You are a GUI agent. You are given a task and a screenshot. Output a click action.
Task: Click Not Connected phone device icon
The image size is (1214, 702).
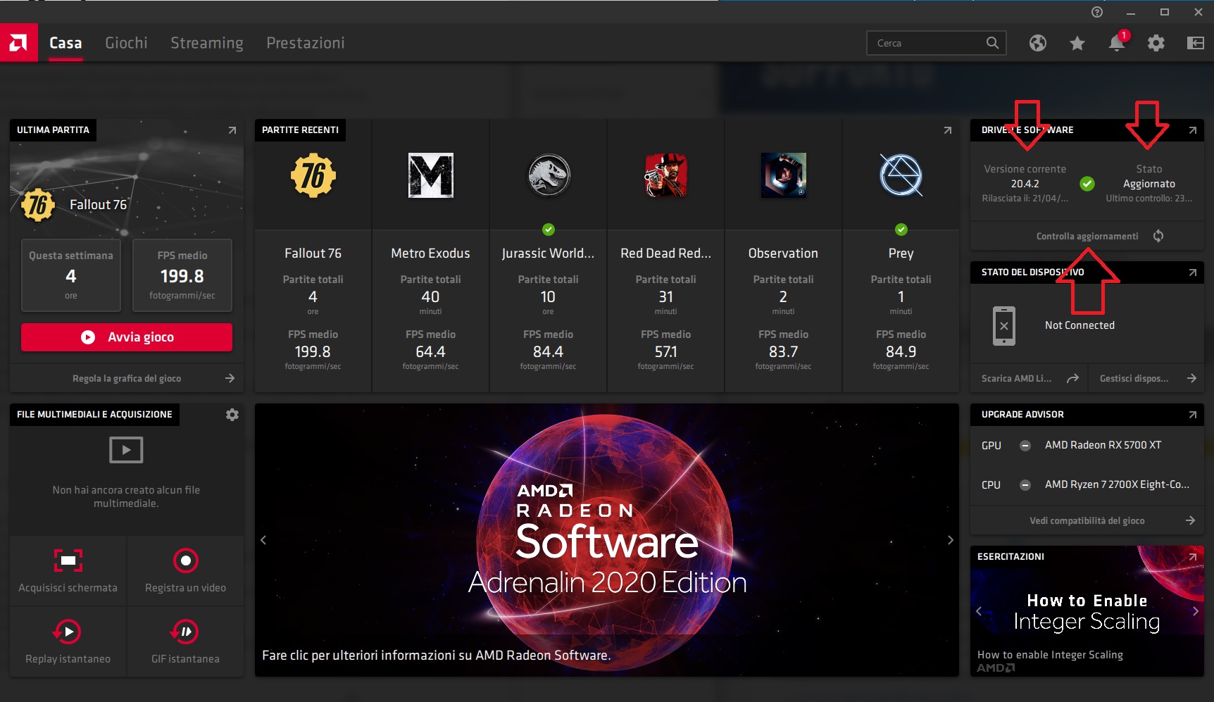click(1004, 325)
